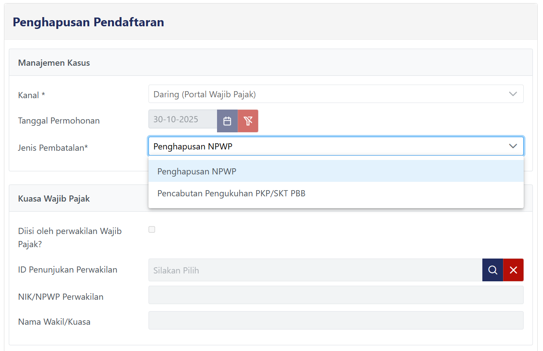Open the calendar date picker icon
Image resolution: width=543 pixels, height=351 pixels.
point(227,121)
